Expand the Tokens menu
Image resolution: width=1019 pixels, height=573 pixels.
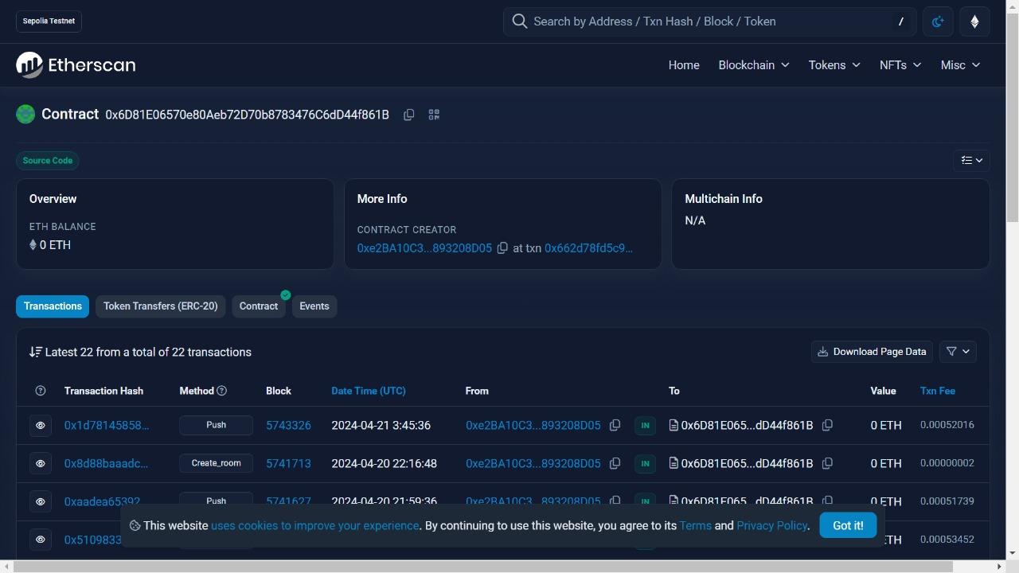pyautogui.click(x=834, y=65)
